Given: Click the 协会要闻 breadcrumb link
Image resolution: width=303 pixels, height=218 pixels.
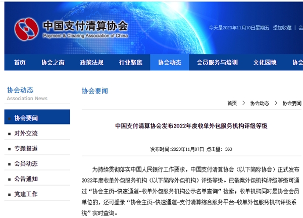Looking at the screenshot, I should coord(292,103).
